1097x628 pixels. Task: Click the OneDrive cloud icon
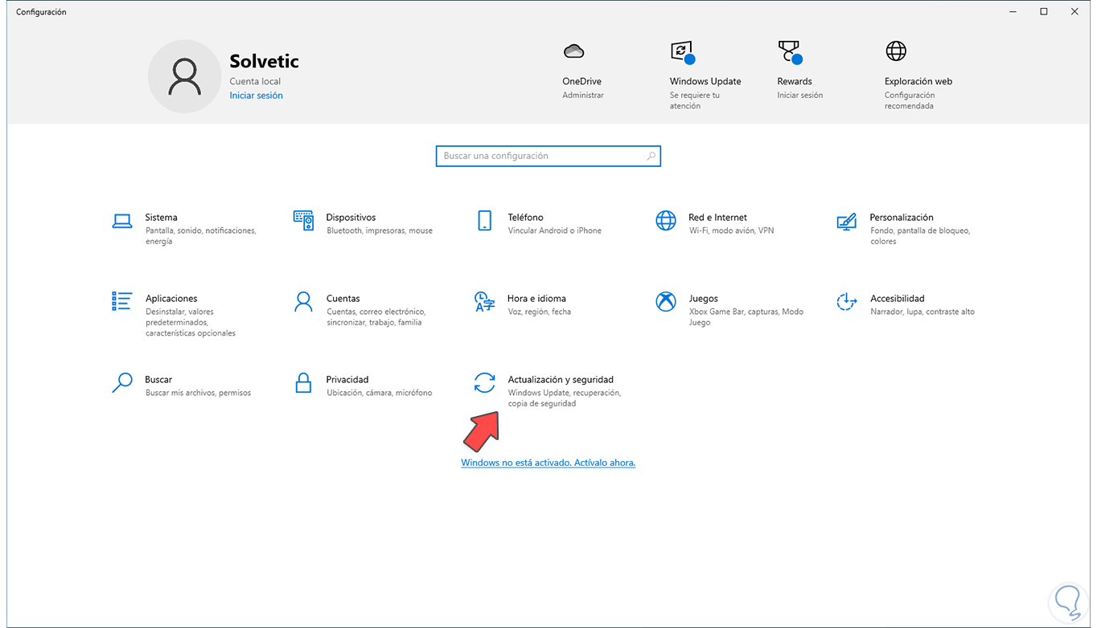point(573,51)
